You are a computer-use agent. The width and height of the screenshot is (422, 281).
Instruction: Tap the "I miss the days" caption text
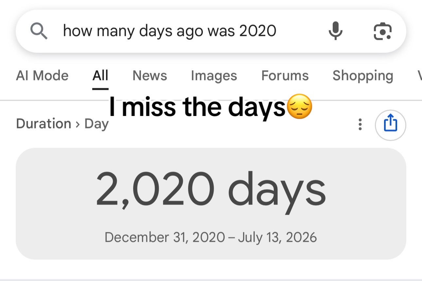[x=197, y=107]
